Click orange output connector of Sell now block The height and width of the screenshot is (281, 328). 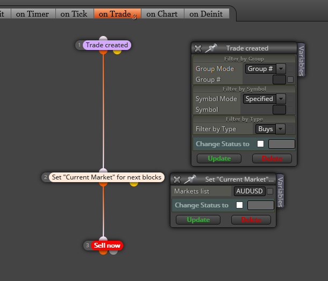pos(103,252)
